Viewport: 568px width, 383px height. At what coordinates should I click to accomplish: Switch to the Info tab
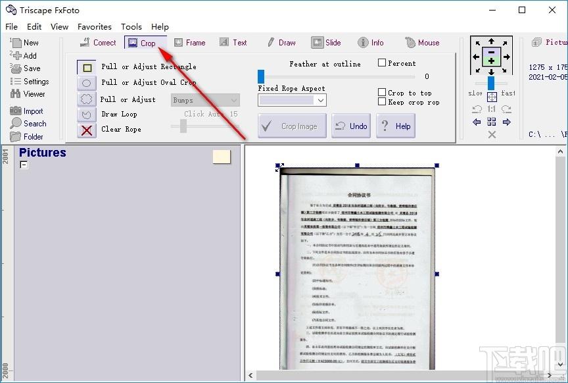[371, 42]
